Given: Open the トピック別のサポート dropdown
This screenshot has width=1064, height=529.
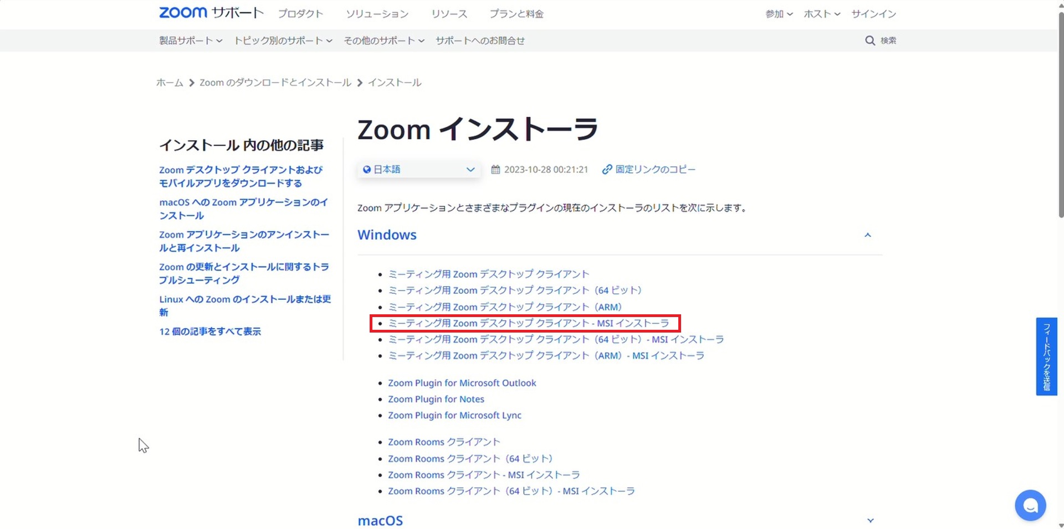Looking at the screenshot, I should pyautogui.click(x=283, y=40).
